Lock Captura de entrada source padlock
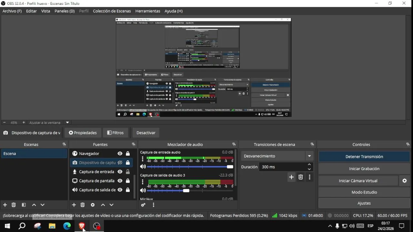Image resolution: width=413 pixels, height=232 pixels. pos(128,172)
